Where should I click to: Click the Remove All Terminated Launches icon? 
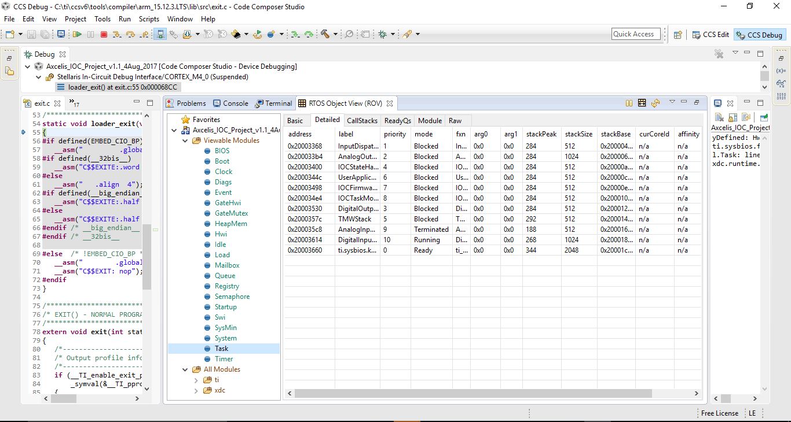(x=719, y=54)
